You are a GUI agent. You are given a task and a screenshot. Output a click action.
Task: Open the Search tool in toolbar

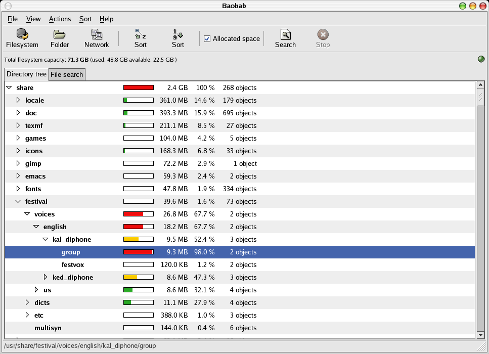click(x=285, y=35)
